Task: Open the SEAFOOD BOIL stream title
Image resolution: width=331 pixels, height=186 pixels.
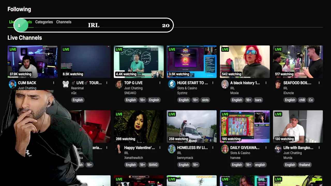Action: (x=297, y=83)
